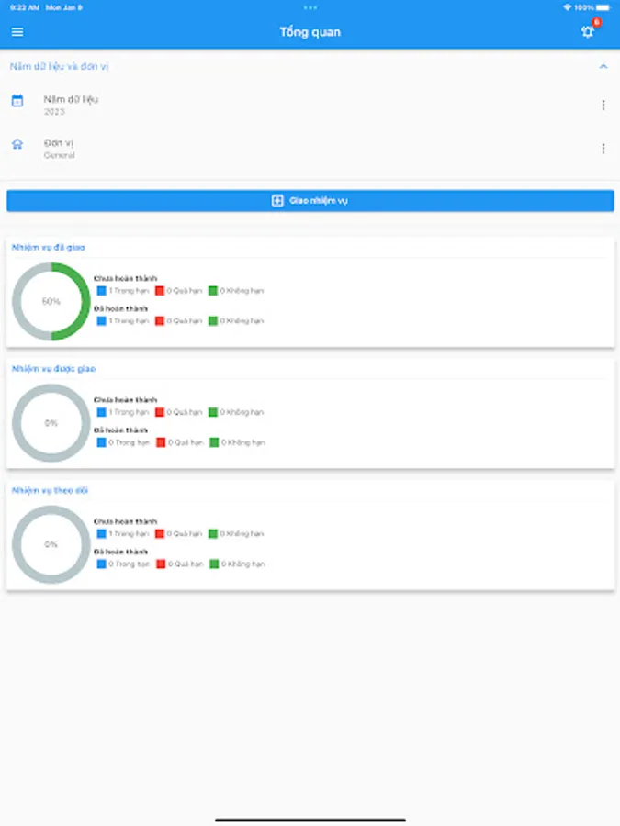Click green Không hạn swatch under Chưa hoàn thành in Nhiệm vụ theo dõi
The height and width of the screenshot is (826, 620).
tap(213, 533)
